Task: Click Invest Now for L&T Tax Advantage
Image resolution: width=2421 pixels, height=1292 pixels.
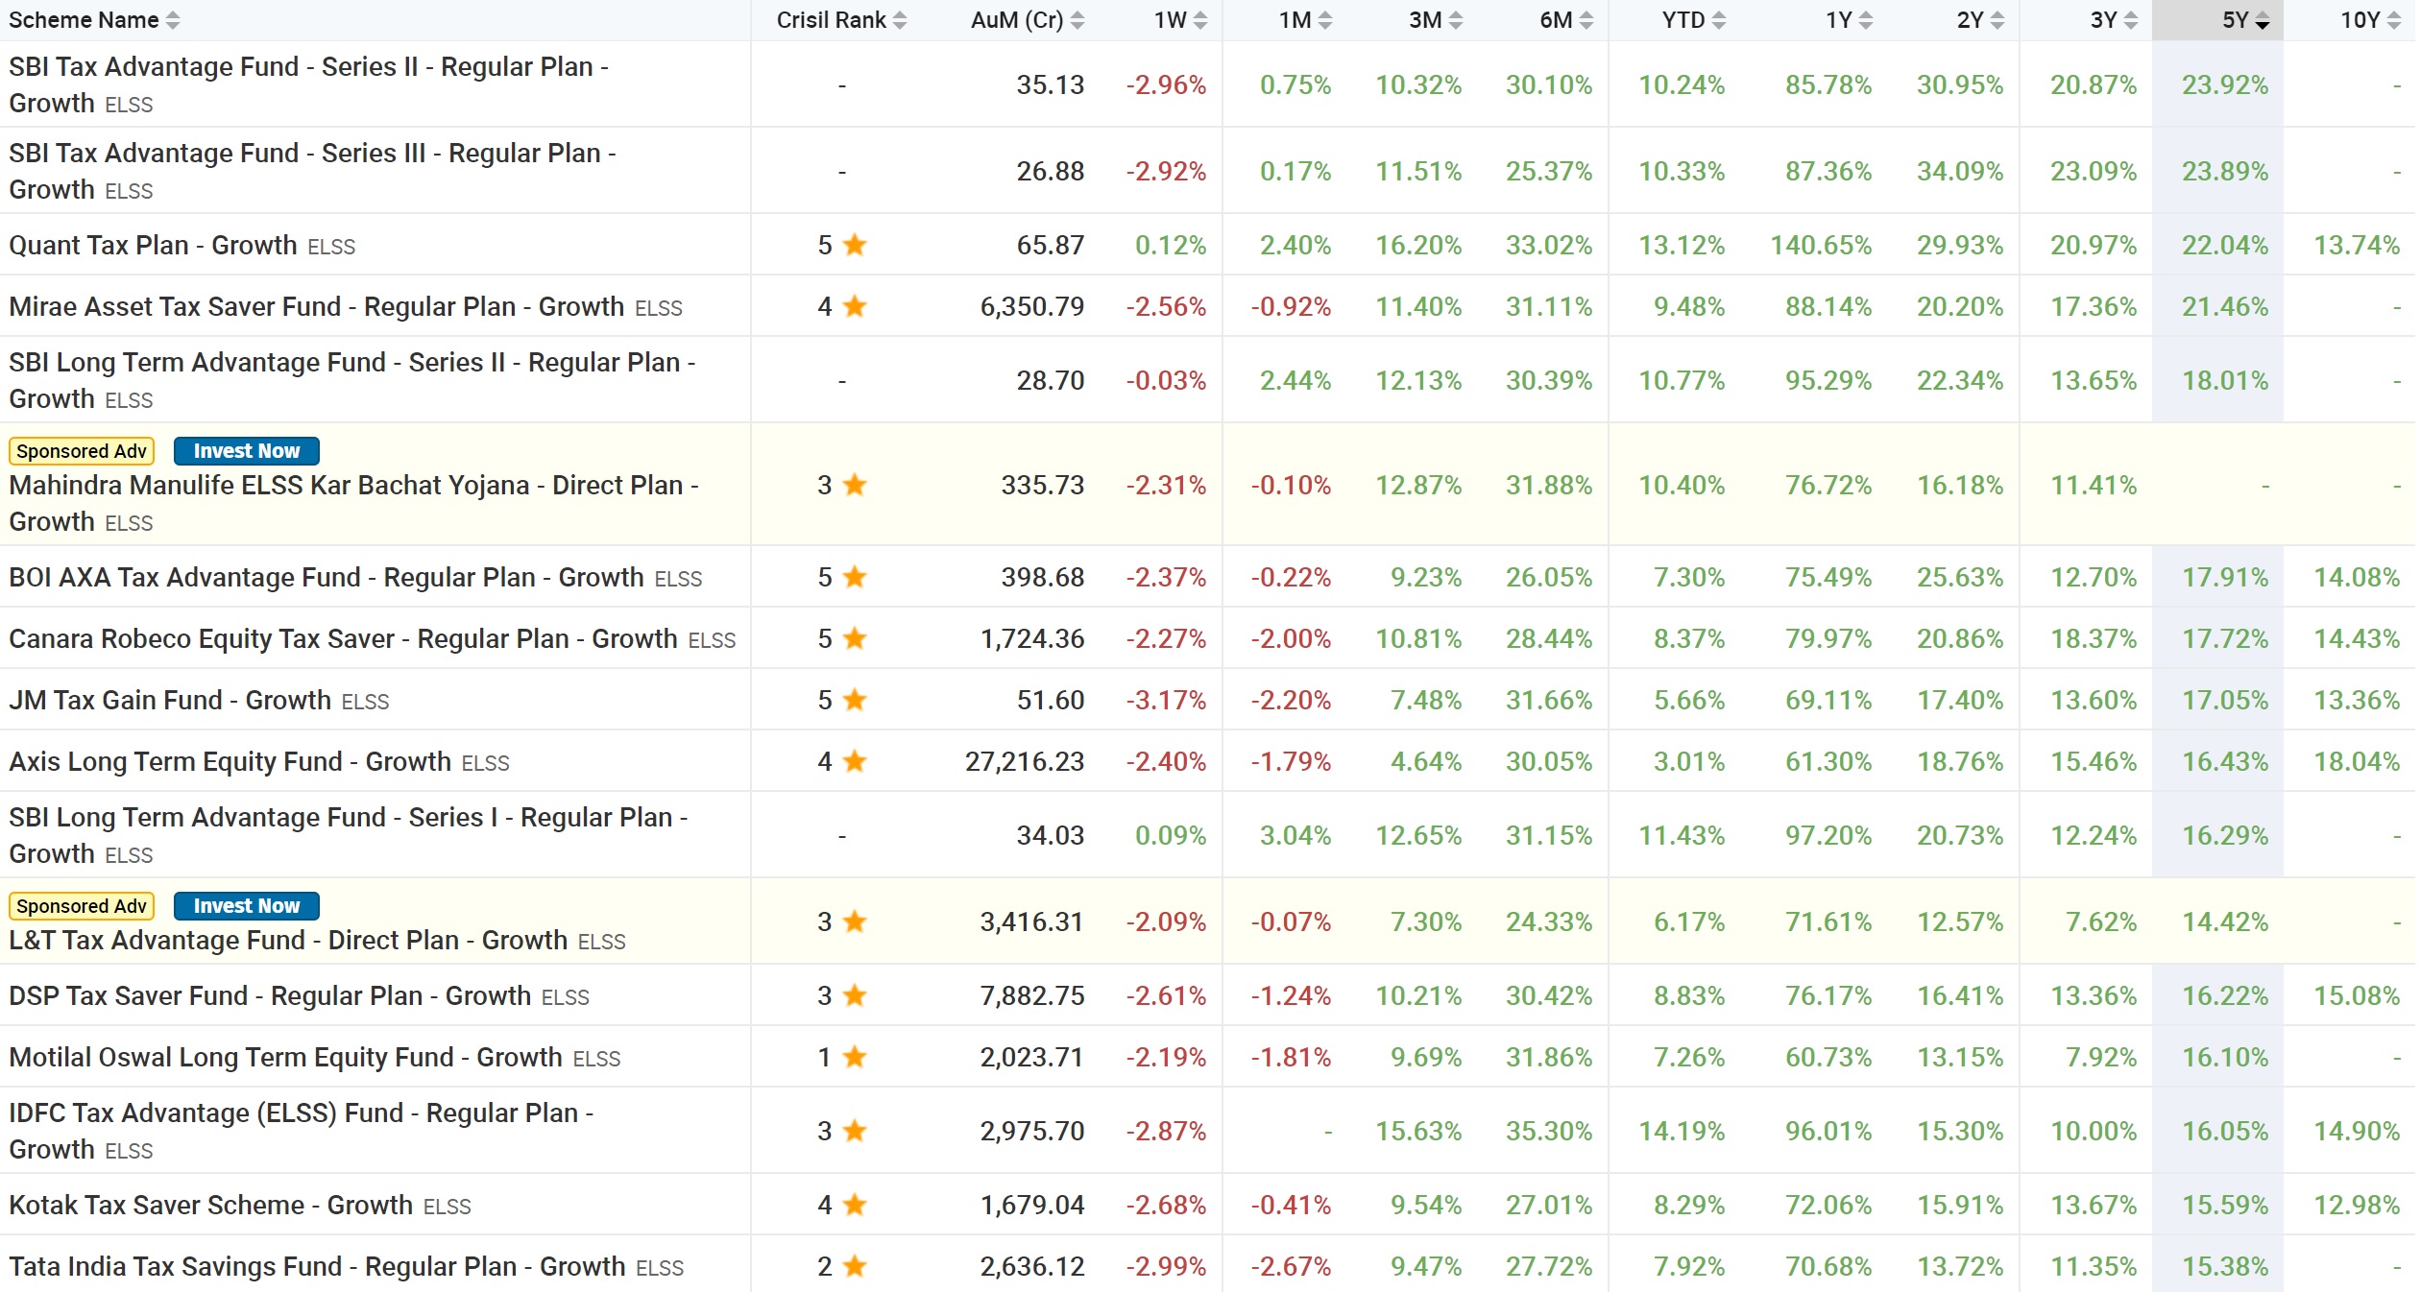Action: (247, 906)
